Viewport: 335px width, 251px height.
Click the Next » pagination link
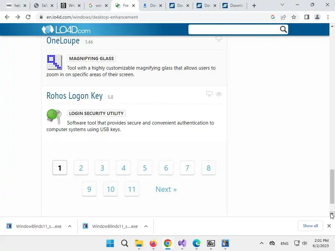(x=166, y=189)
